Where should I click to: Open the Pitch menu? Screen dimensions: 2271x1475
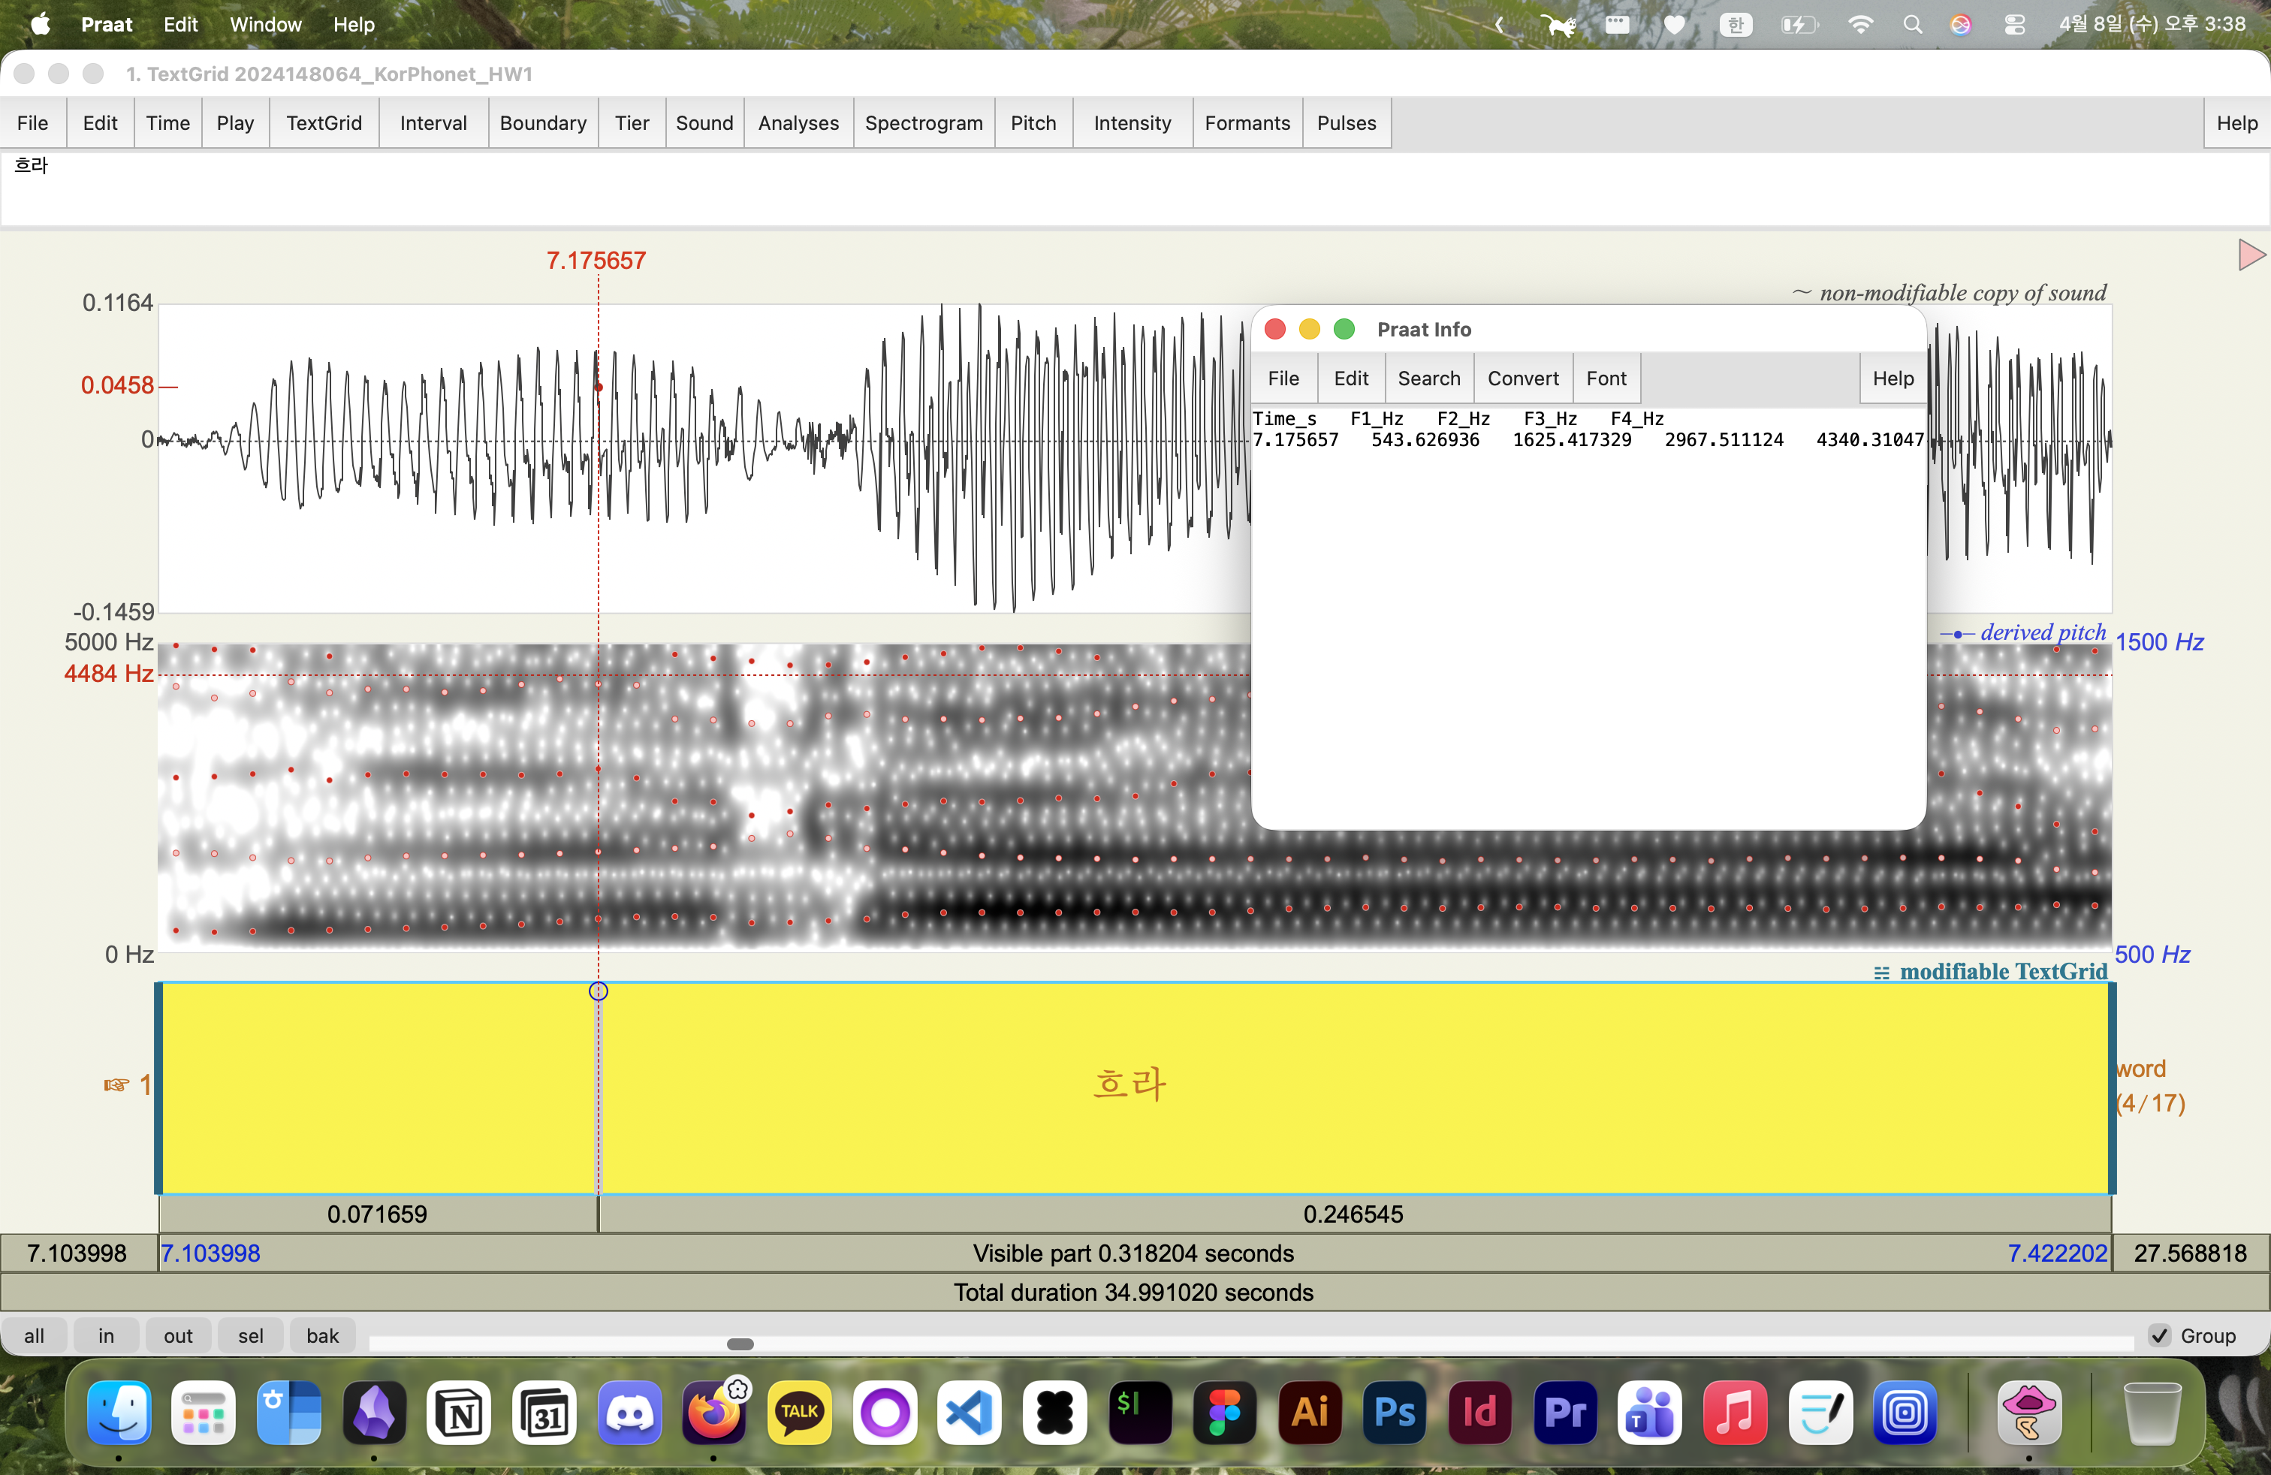(x=1033, y=123)
